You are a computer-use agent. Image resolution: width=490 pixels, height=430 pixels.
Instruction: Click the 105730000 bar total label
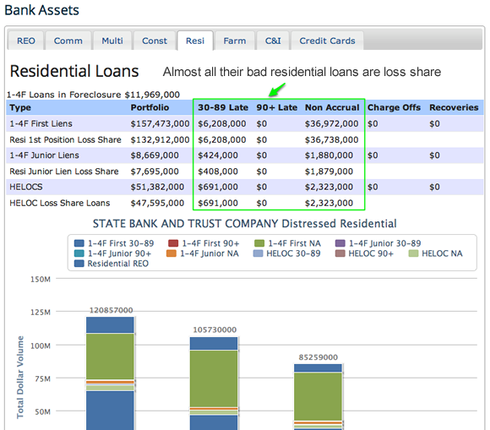215,329
